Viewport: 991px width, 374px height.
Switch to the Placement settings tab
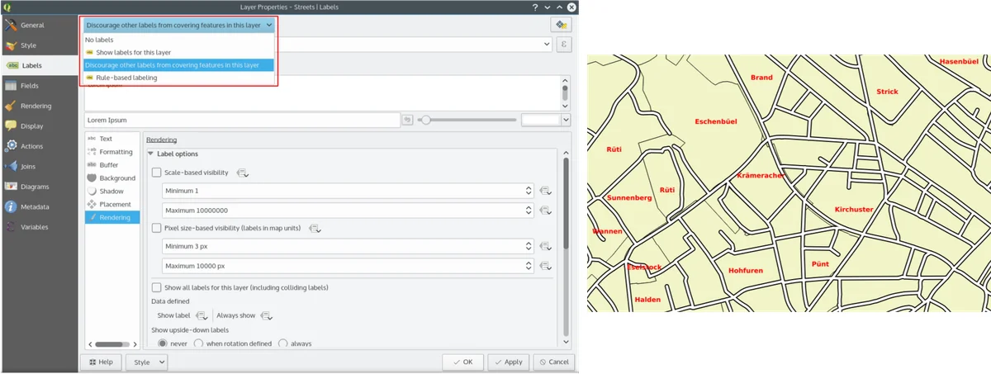(x=115, y=204)
